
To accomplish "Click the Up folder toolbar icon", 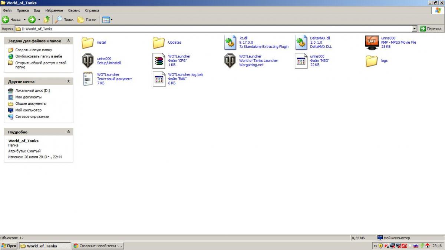I will pos(47,19).
